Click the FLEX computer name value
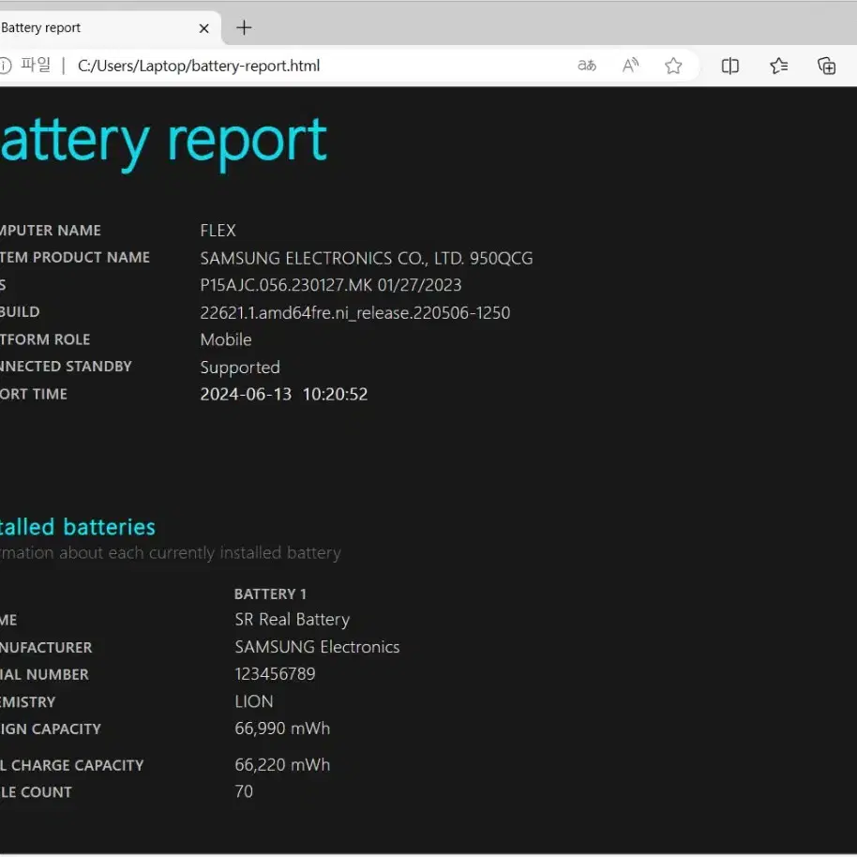The image size is (857, 857). [x=218, y=230]
